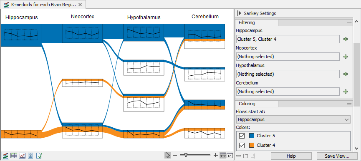Open the Flows start at dropdown

click(x=293, y=119)
